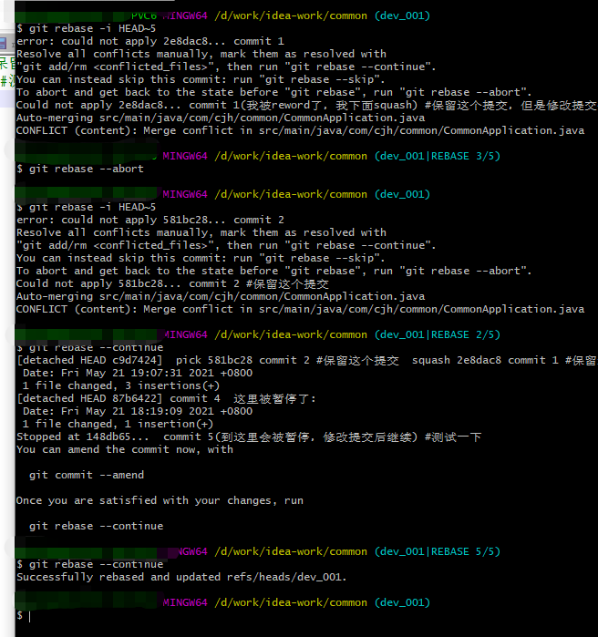598x637 pixels.
Task: Click the '$ git rebase --abort' command line
Action: (x=80, y=169)
